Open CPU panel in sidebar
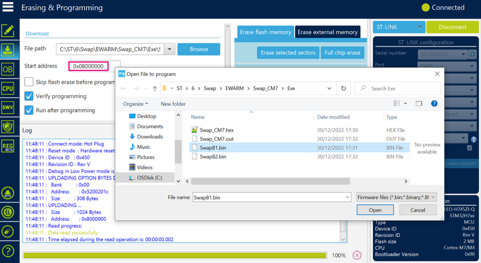This screenshot has width=481, height=263. 8,89
